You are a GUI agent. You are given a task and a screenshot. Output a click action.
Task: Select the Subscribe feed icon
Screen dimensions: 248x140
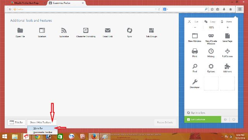[64, 30]
